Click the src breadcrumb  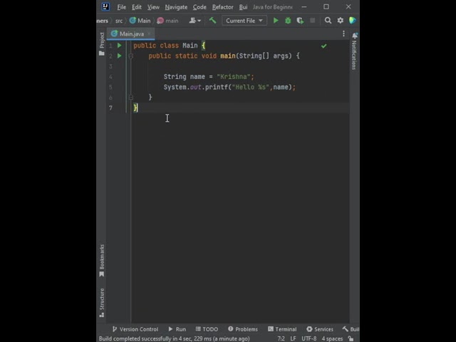pos(119,21)
